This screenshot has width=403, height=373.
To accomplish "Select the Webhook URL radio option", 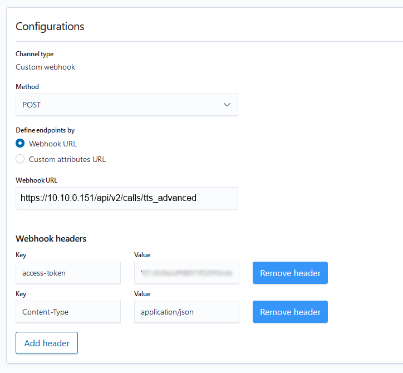I will click(x=20, y=143).
